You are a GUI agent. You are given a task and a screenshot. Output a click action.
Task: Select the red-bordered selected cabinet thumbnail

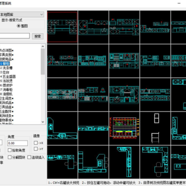pos(63,27)
